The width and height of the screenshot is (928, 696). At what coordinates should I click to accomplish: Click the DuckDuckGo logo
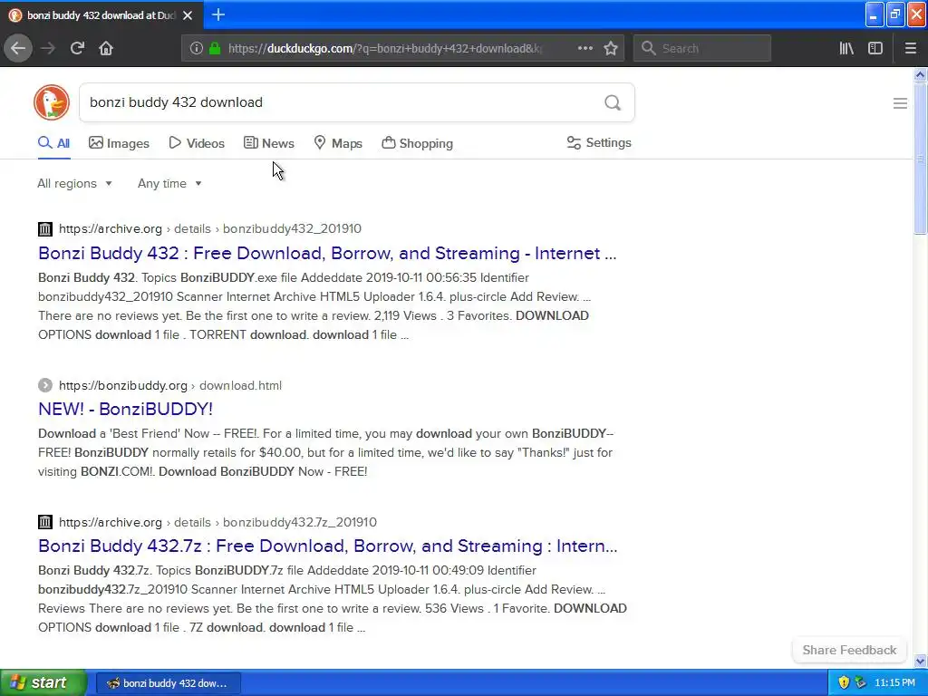point(52,102)
